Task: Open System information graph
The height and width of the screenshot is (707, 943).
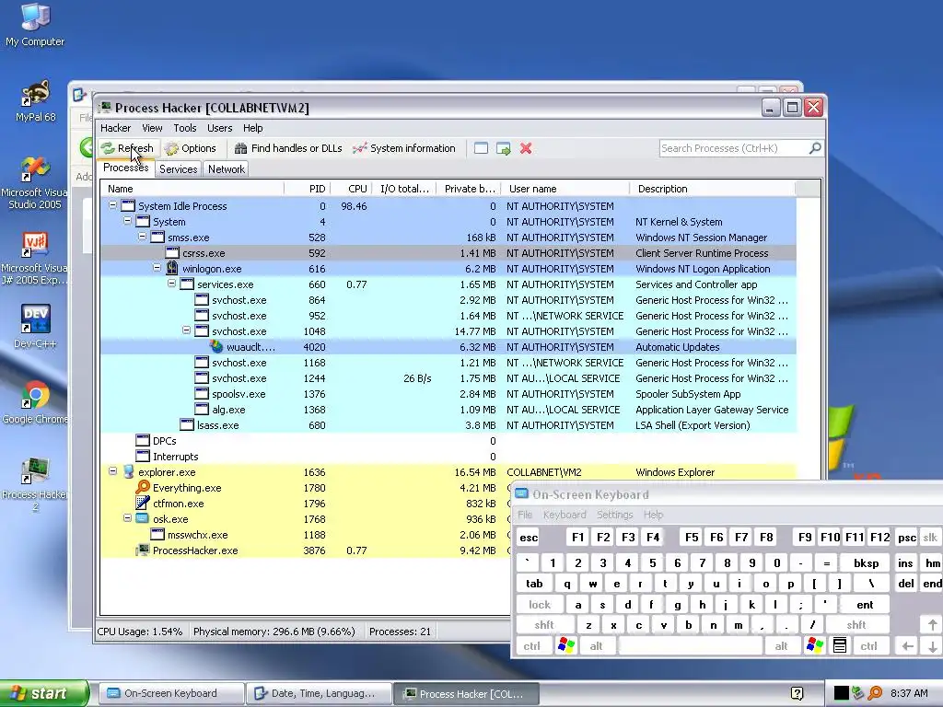Action: click(404, 148)
